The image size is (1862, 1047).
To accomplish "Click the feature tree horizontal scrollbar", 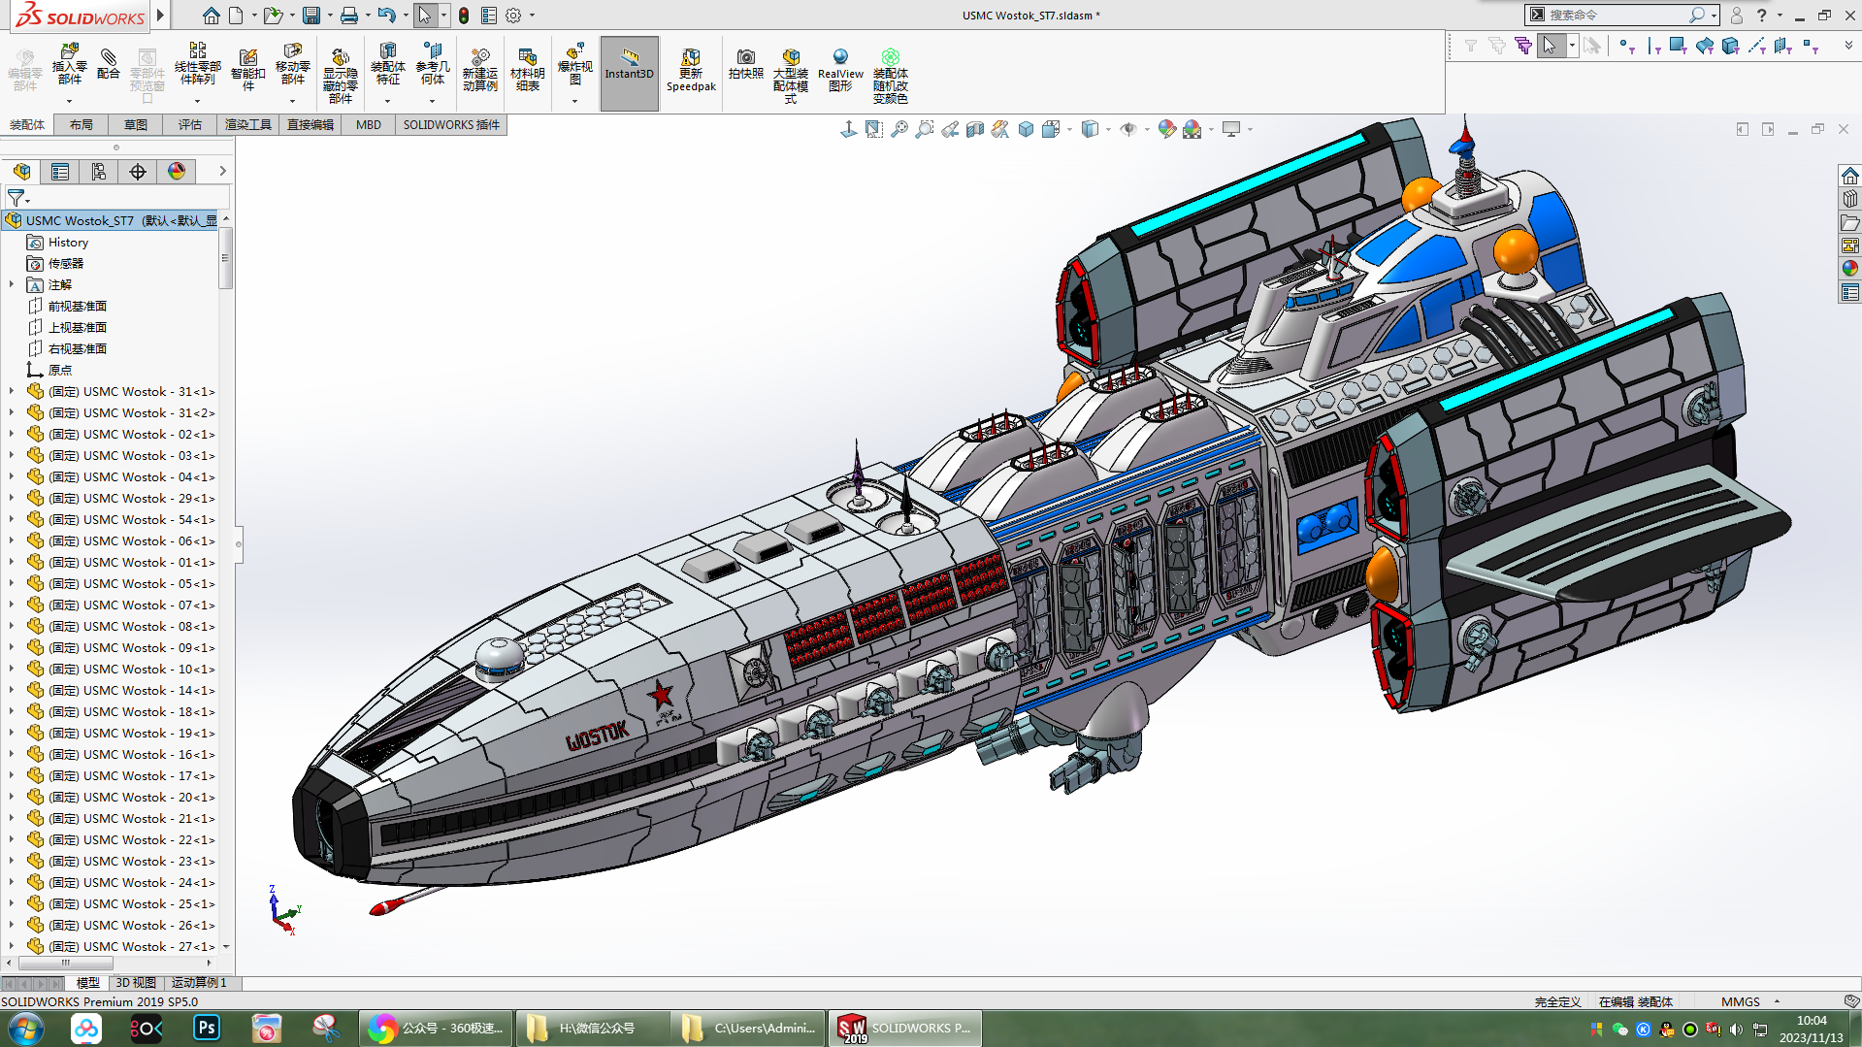I will click(66, 964).
